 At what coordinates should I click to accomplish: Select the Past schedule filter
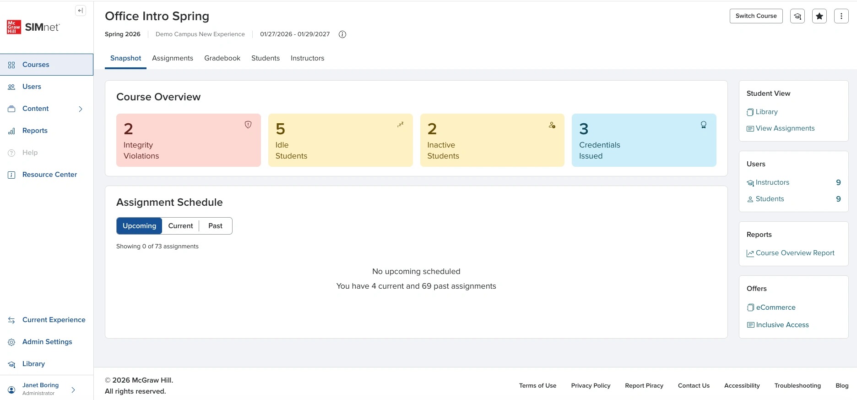pyautogui.click(x=215, y=226)
